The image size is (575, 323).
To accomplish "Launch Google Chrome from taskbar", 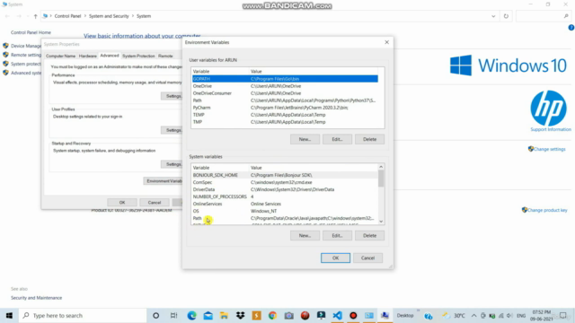I will [x=272, y=315].
